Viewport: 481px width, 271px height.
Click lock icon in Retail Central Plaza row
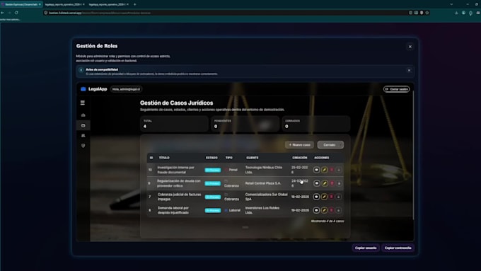(x=339, y=183)
